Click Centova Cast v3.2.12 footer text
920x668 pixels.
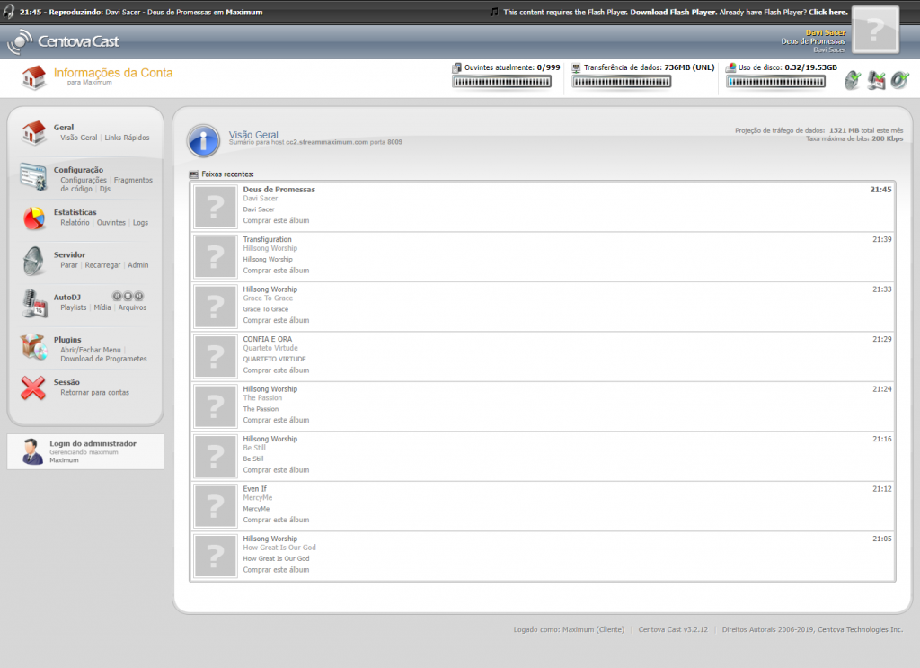(x=673, y=629)
